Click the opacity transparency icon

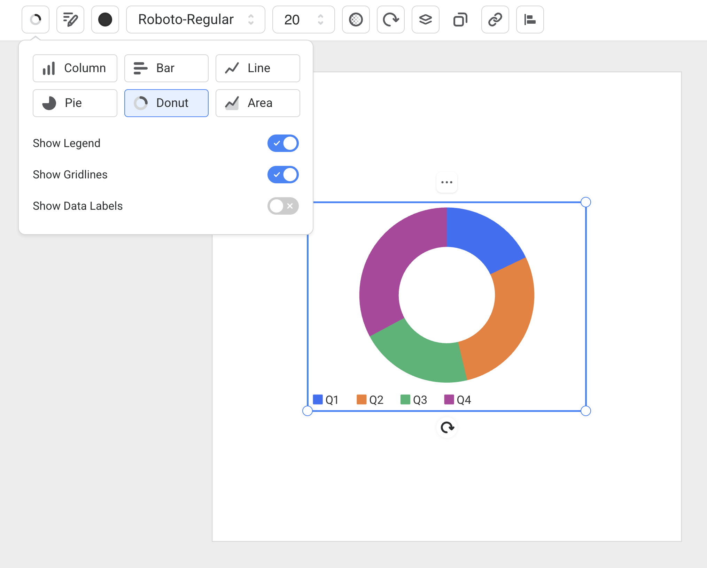tap(356, 20)
